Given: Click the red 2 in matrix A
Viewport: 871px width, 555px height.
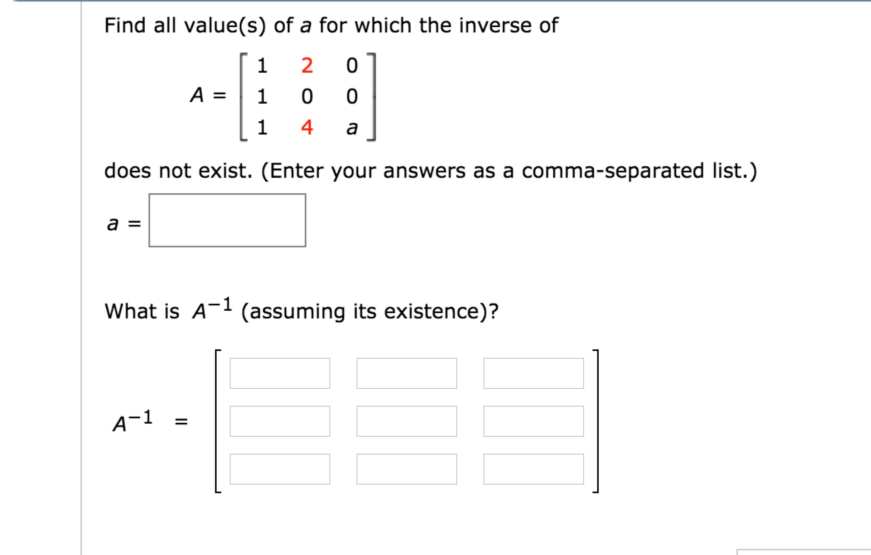Looking at the screenshot, I should (307, 65).
